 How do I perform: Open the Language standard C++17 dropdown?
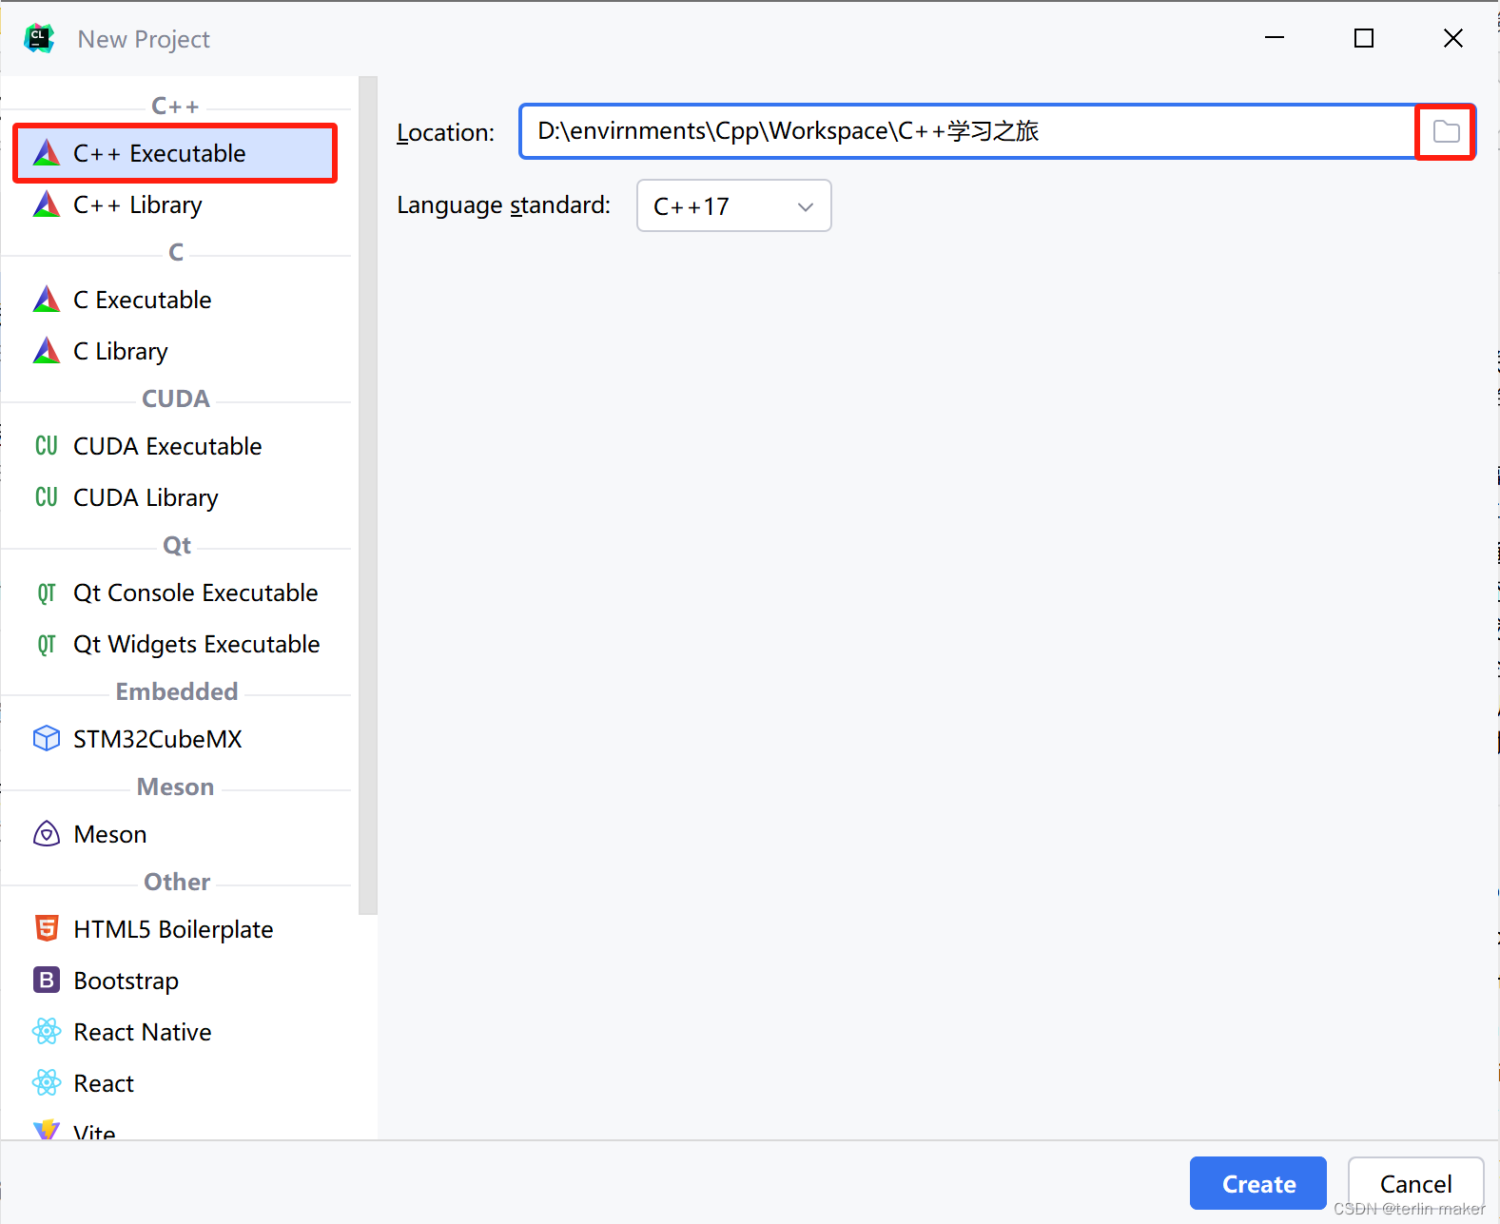pos(733,205)
